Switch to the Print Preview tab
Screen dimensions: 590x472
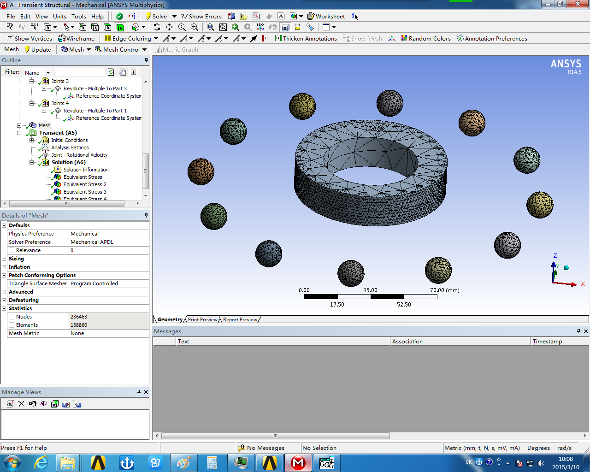[202, 319]
